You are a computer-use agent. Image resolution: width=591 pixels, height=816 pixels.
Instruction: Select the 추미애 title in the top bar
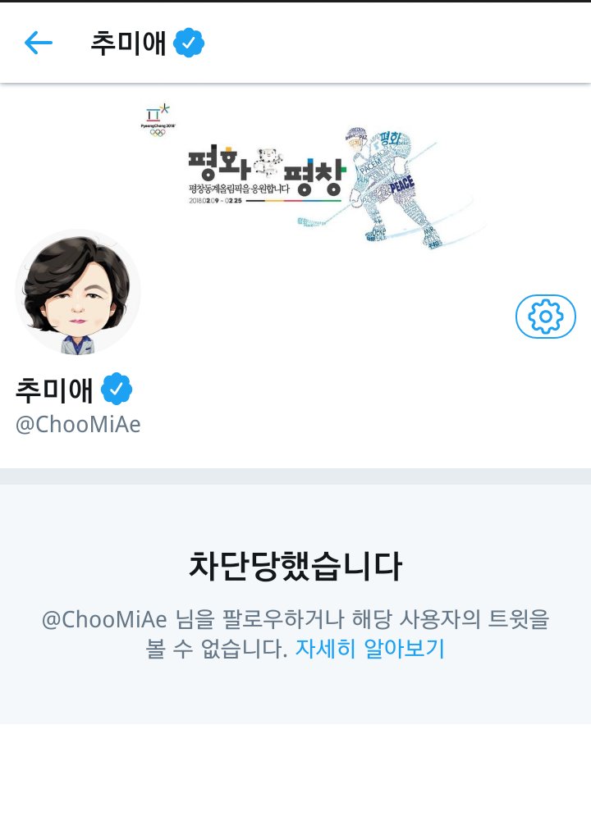point(128,43)
